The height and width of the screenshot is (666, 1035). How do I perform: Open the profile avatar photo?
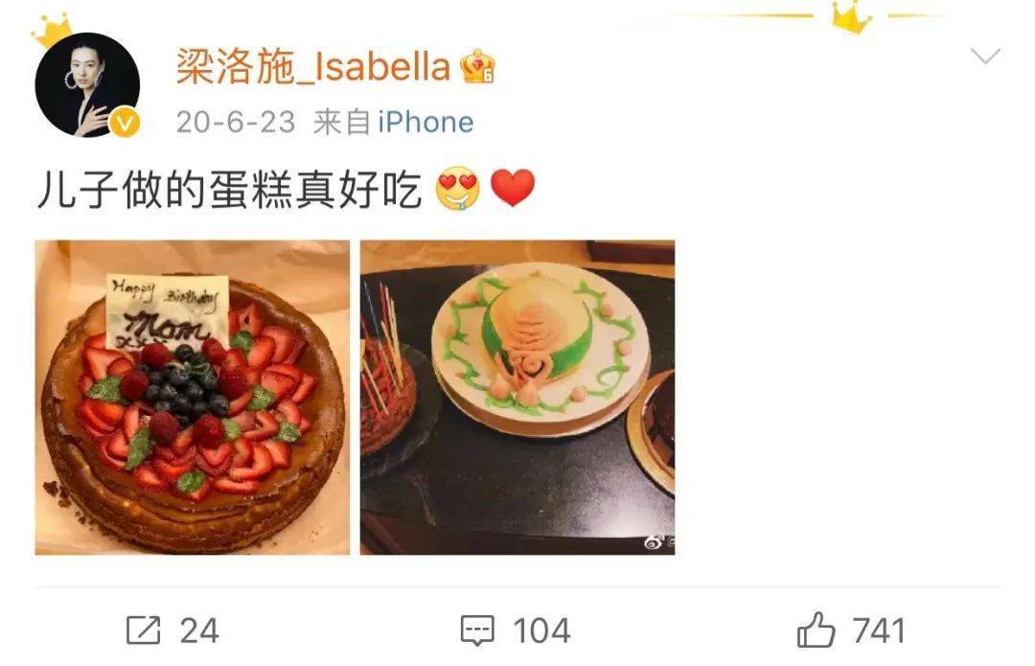87,84
